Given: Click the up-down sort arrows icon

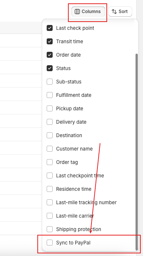Looking at the screenshot, I should point(114,12).
